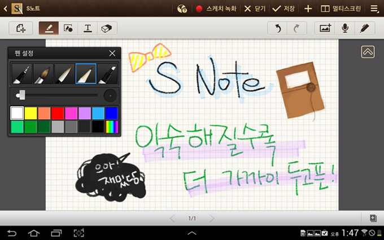Insert an image with picture-plus icon

click(x=325, y=28)
